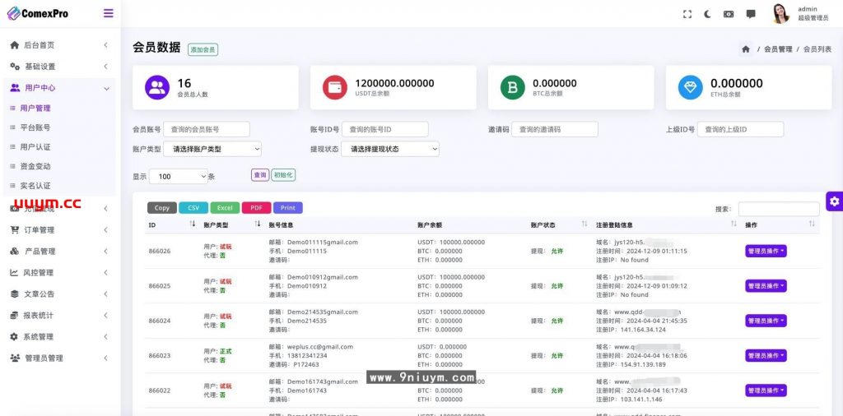The image size is (843, 416).
Task: Click the home icon in breadcrumb
Action: click(x=746, y=49)
